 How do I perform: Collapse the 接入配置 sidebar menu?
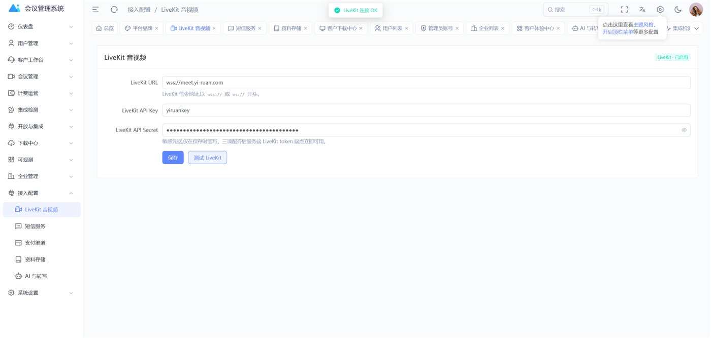click(x=42, y=193)
